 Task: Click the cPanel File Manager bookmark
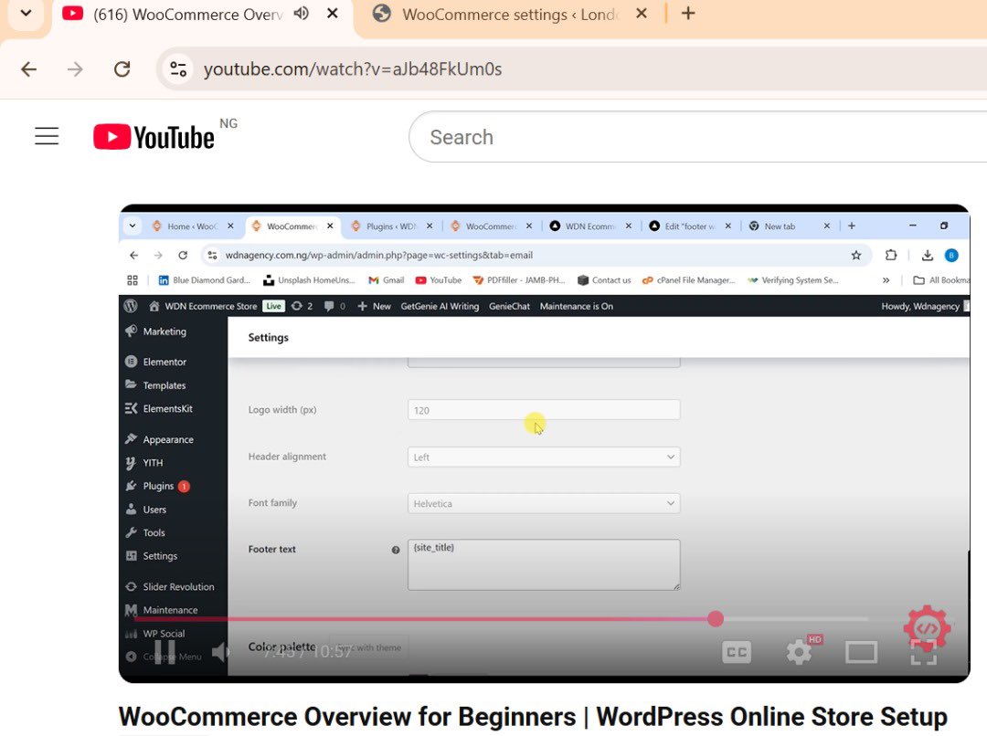tap(689, 280)
